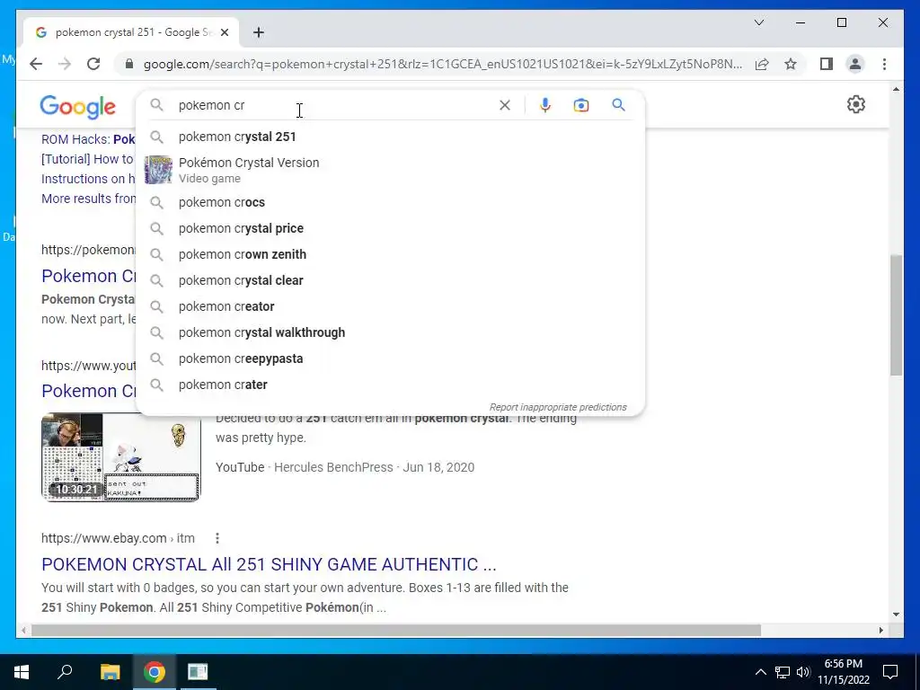The image size is (920, 690).
Task: Select suggestion pokemon crocs
Action: click(x=390, y=202)
